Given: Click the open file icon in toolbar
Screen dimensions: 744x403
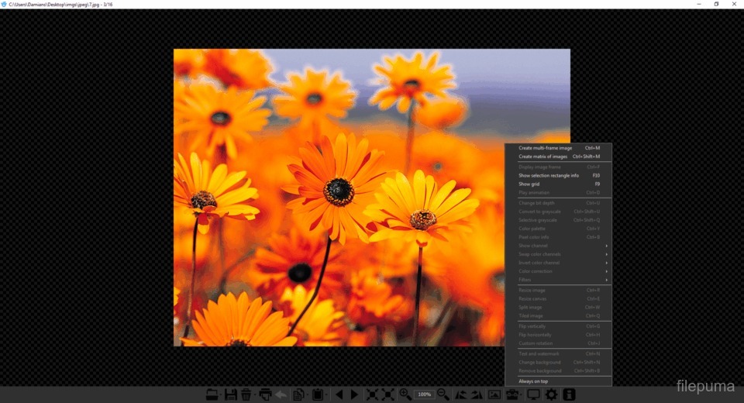Looking at the screenshot, I should click(x=212, y=394).
